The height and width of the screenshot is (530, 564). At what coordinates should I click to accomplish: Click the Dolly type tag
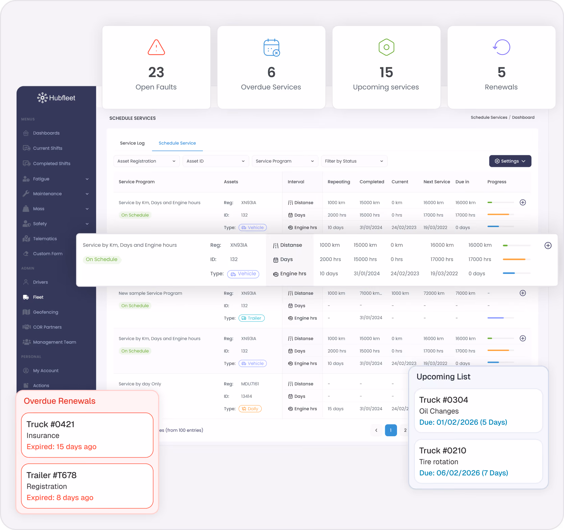coord(250,409)
